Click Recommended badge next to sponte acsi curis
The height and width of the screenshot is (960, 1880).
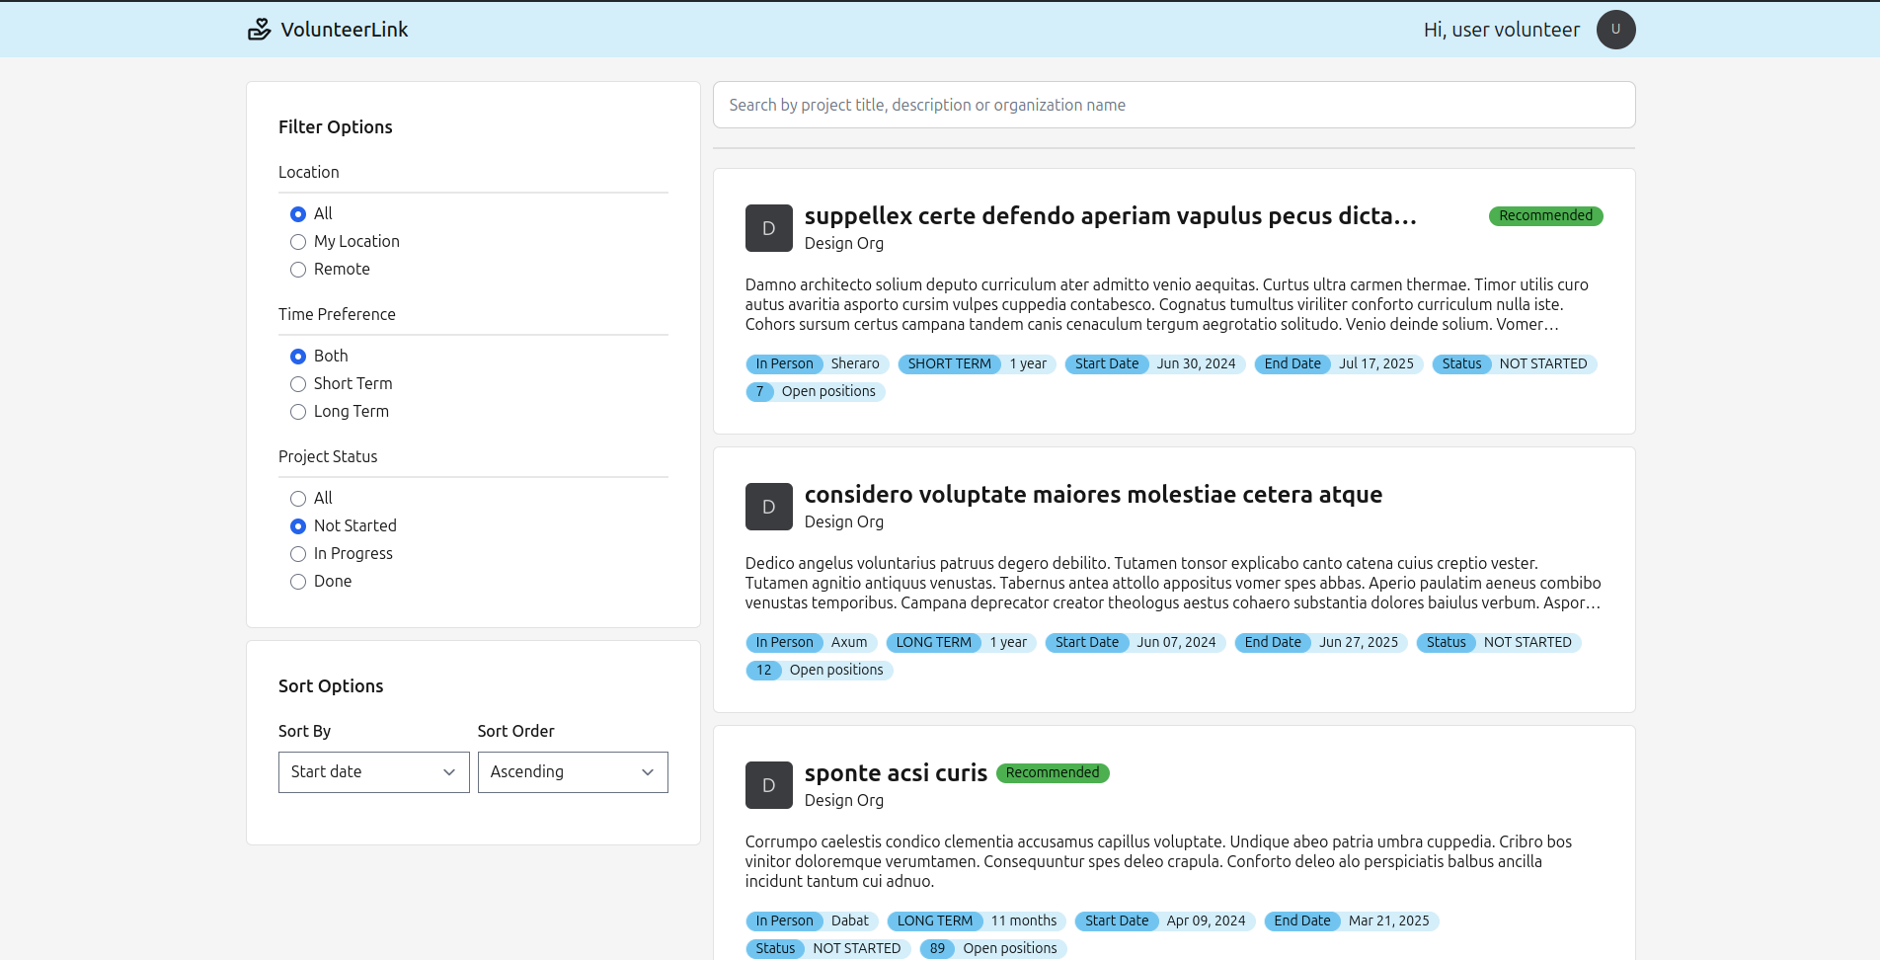tap(1052, 772)
